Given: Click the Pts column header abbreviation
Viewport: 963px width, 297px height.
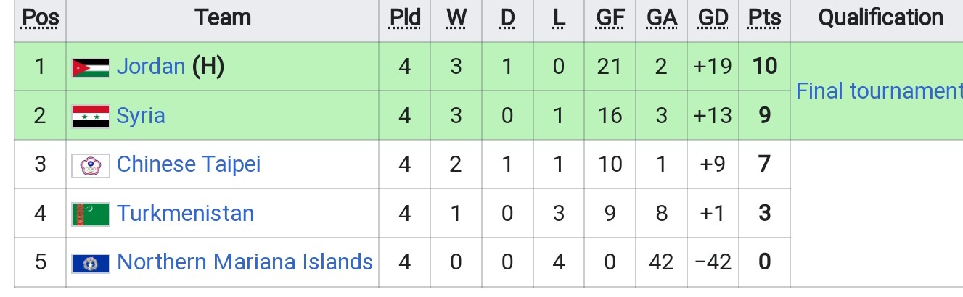Looking at the screenshot, I should tap(764, 18).
